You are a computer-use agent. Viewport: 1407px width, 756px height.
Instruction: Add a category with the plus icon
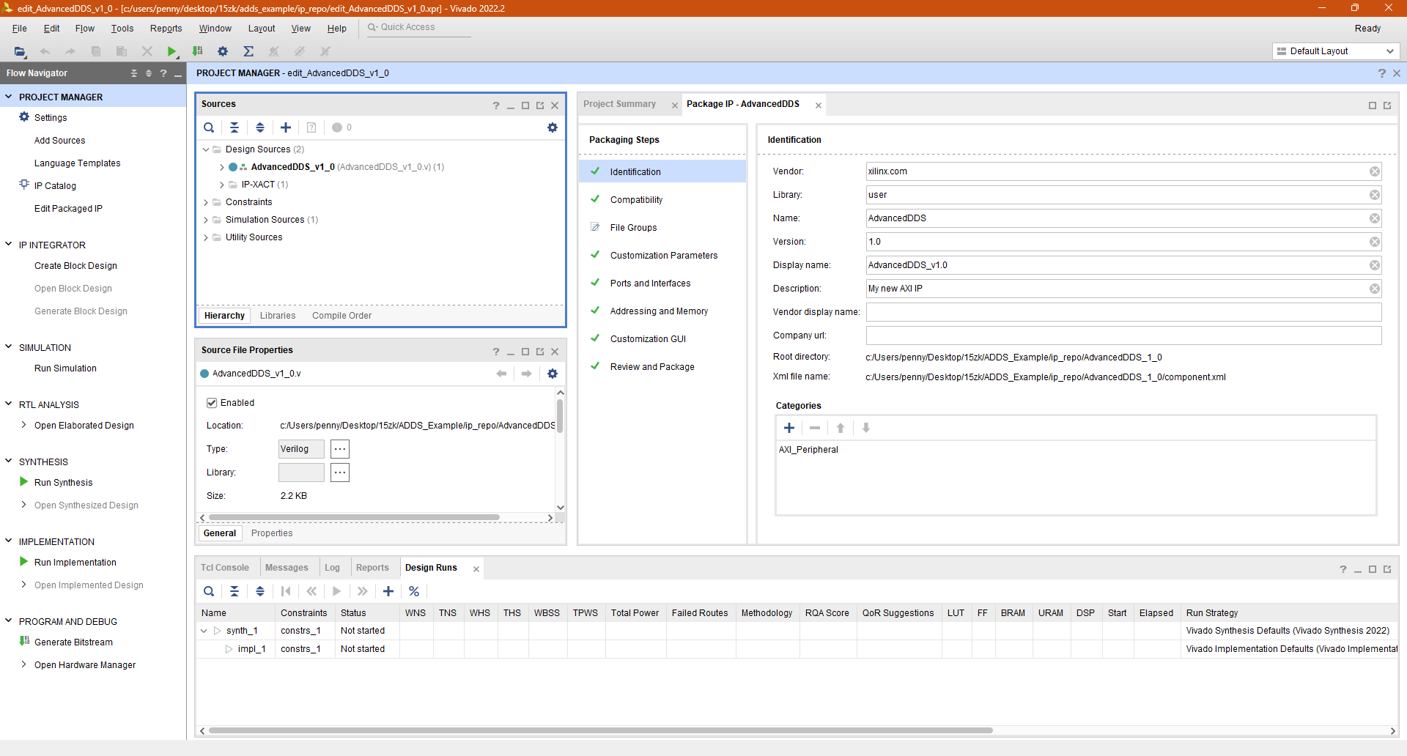789,428
